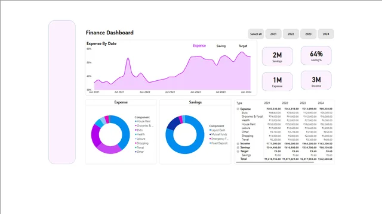Select EMIs in Expense donut legend
382x214 pixels.
(x=139, y=130)
